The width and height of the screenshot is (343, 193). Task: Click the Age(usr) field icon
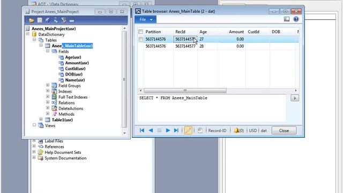click(x=61, y=57)
